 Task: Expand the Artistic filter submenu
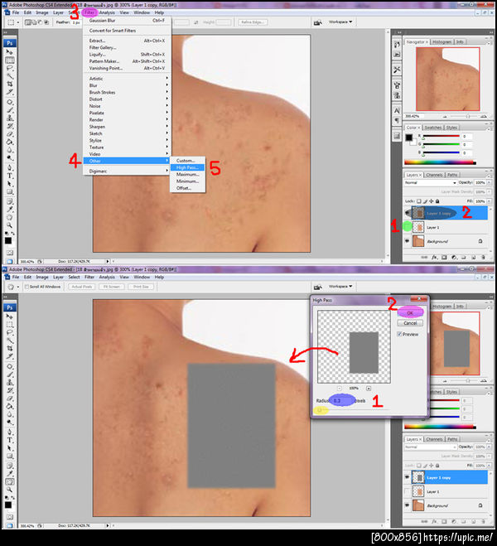(128, 79)
